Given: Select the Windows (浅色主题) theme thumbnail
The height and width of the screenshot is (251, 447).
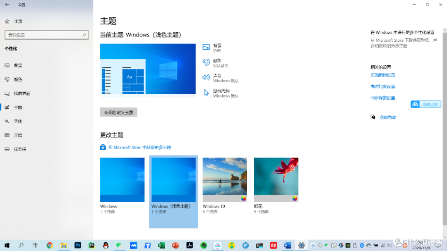Looking at the screenshot, I should tap(173, 180).
